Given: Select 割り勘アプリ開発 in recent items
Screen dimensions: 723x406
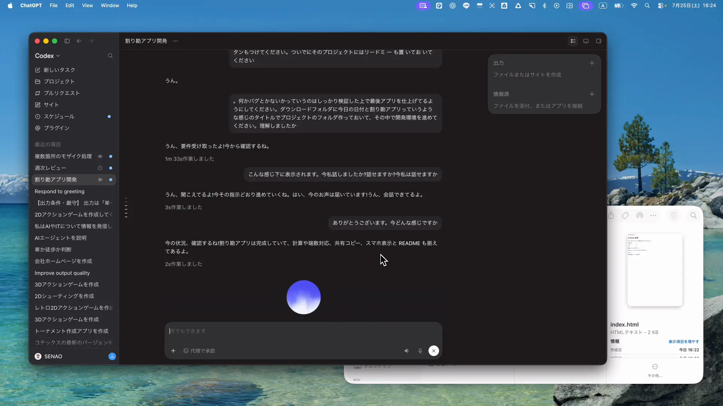Looking at the screenshot, I should 74,180.
